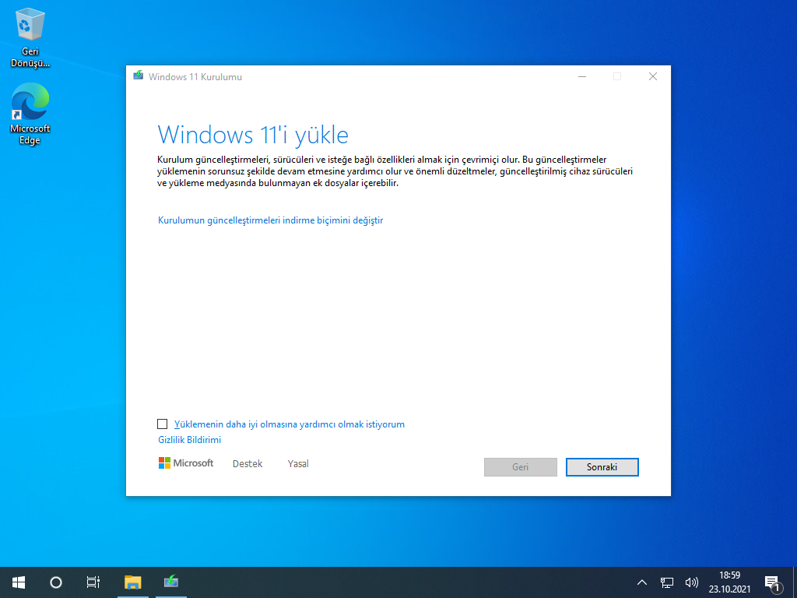Open volume control tray icon
The width and height of the screenshot is (797, 598).
691,582
